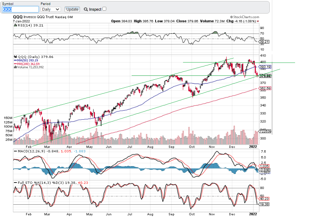Click the Low 378.04 value
Image resolution: width=309 pixels, height=219 pixels.
pos(165,21)
